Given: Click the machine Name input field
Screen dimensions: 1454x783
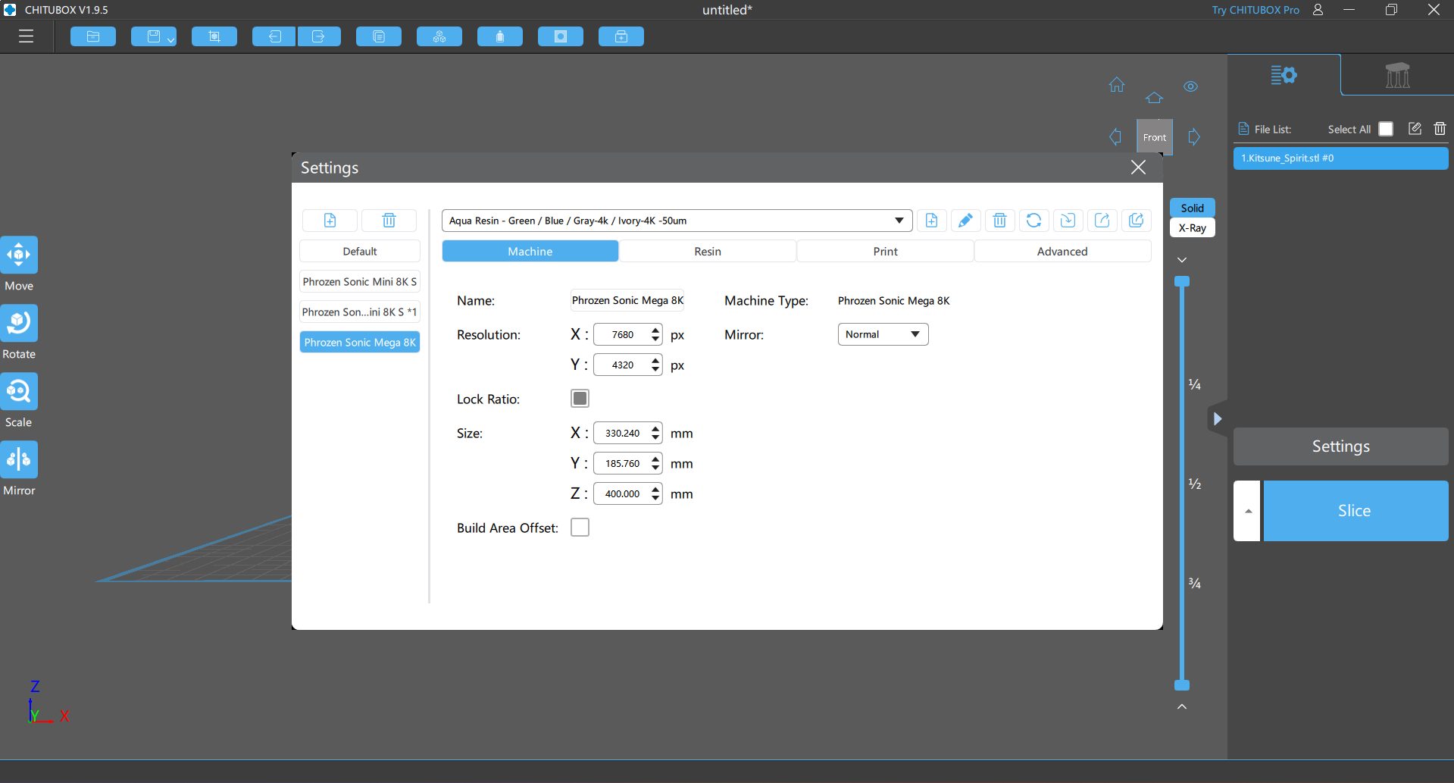Looking at the screenshot, I should tap(627, 301).
